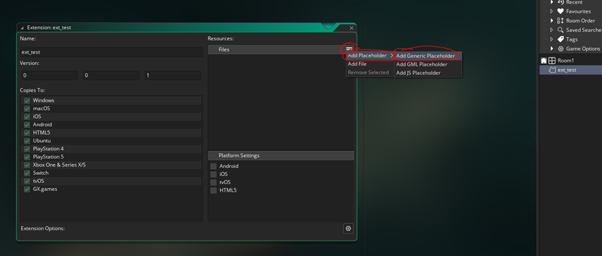602x256 pixels.
Task: Click the room grid icon for Room1
Action: pyautogui.click(x=552, y=60)
